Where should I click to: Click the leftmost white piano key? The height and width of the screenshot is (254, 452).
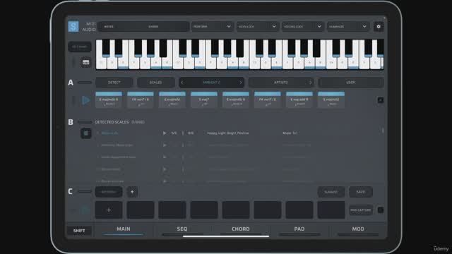[101, 62]
